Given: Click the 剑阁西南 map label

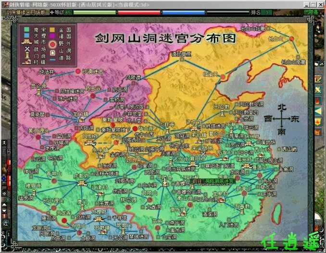Looking at the screenshot, I should (125, 181).
